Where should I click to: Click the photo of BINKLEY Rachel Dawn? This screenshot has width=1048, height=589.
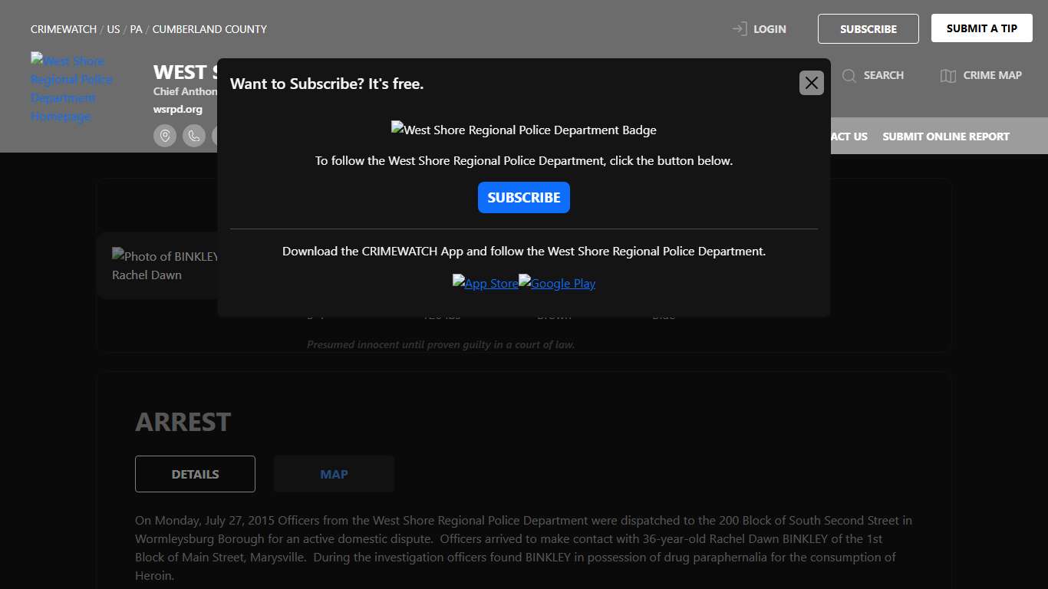click(x=161, y=265)
